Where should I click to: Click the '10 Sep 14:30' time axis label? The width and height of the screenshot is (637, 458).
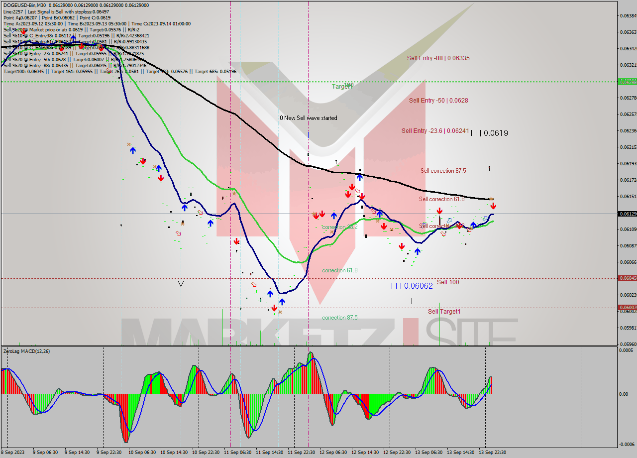pos(174,453)
